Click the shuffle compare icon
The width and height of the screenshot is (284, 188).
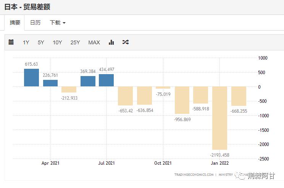click(x=126, y=42)
